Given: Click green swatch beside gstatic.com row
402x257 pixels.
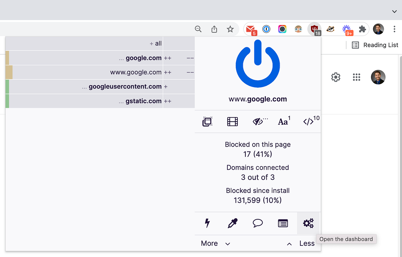Looking at the screenshot, I should 7,101.
